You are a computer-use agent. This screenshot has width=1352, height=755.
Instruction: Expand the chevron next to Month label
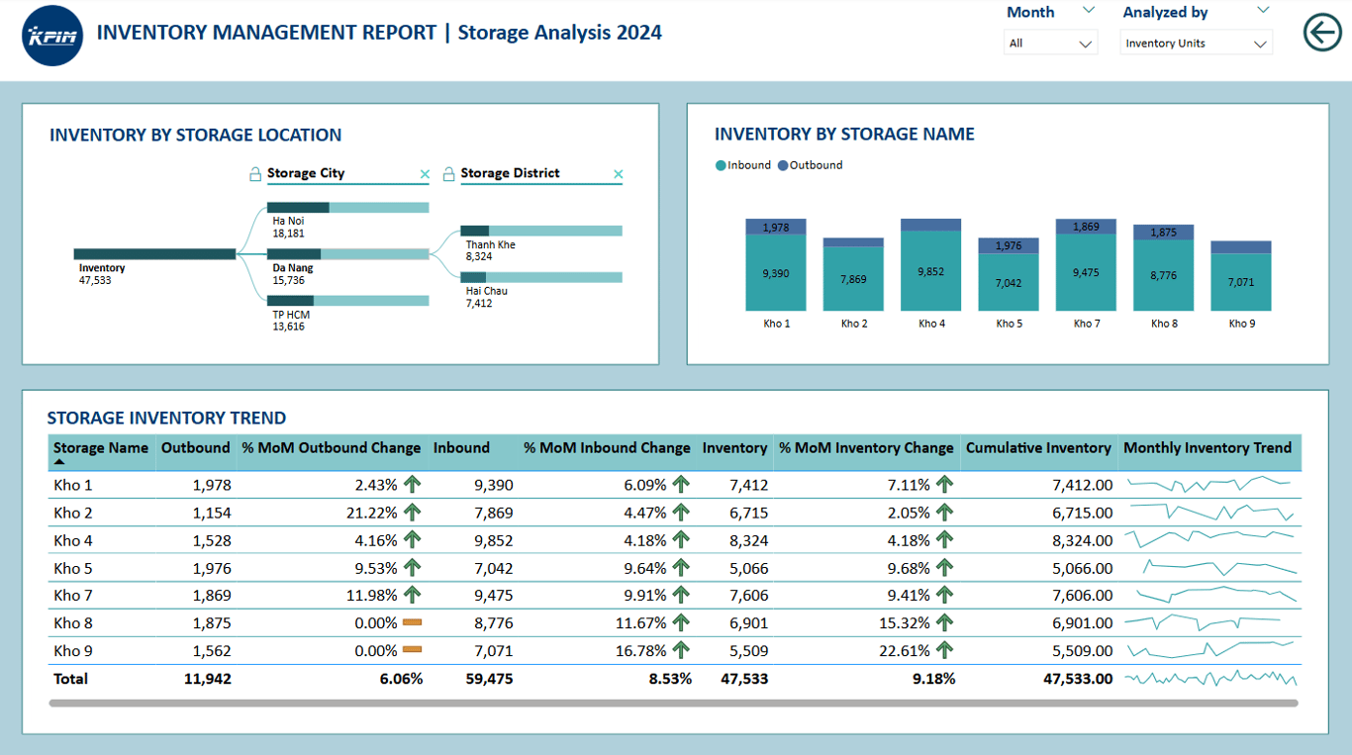point(1089,11)
